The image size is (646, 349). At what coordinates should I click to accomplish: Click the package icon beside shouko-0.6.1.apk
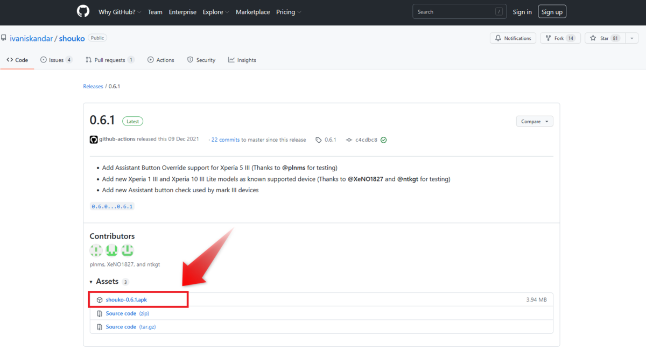click(x=100, y=299)
